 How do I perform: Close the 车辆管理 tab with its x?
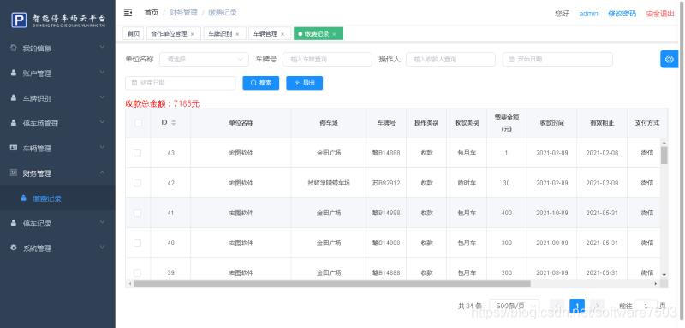click(283, 34)
